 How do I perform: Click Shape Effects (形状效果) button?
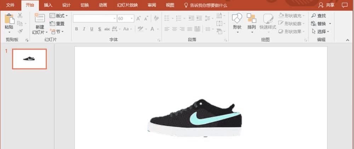pyautogui.click(x=291, y=32)
